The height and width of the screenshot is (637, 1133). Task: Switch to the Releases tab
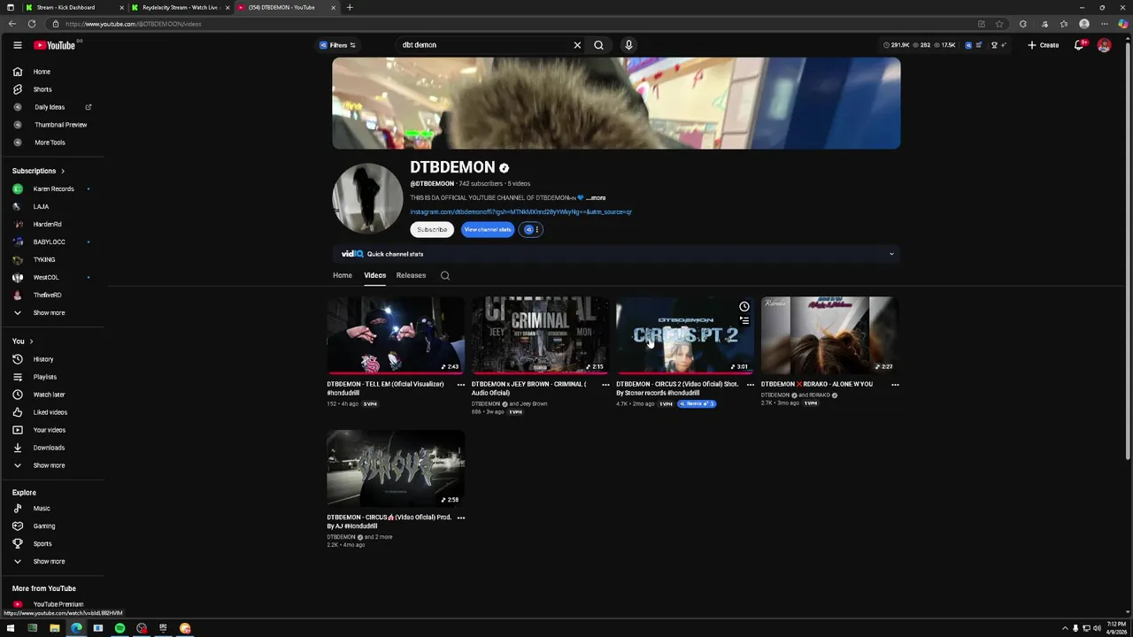pyautogui.click(x=411, y=275)
